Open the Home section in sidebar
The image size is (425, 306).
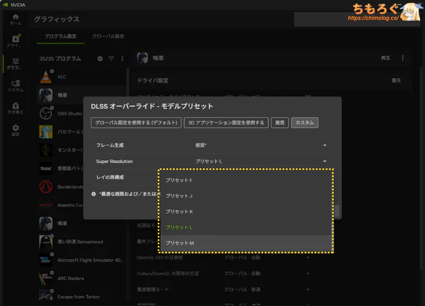[x=16, y=19]
